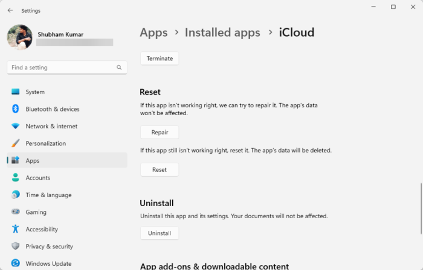Screen dimensions: 423x270
Task: Open Bluetooth & devices via its icon
Action: 15,109
